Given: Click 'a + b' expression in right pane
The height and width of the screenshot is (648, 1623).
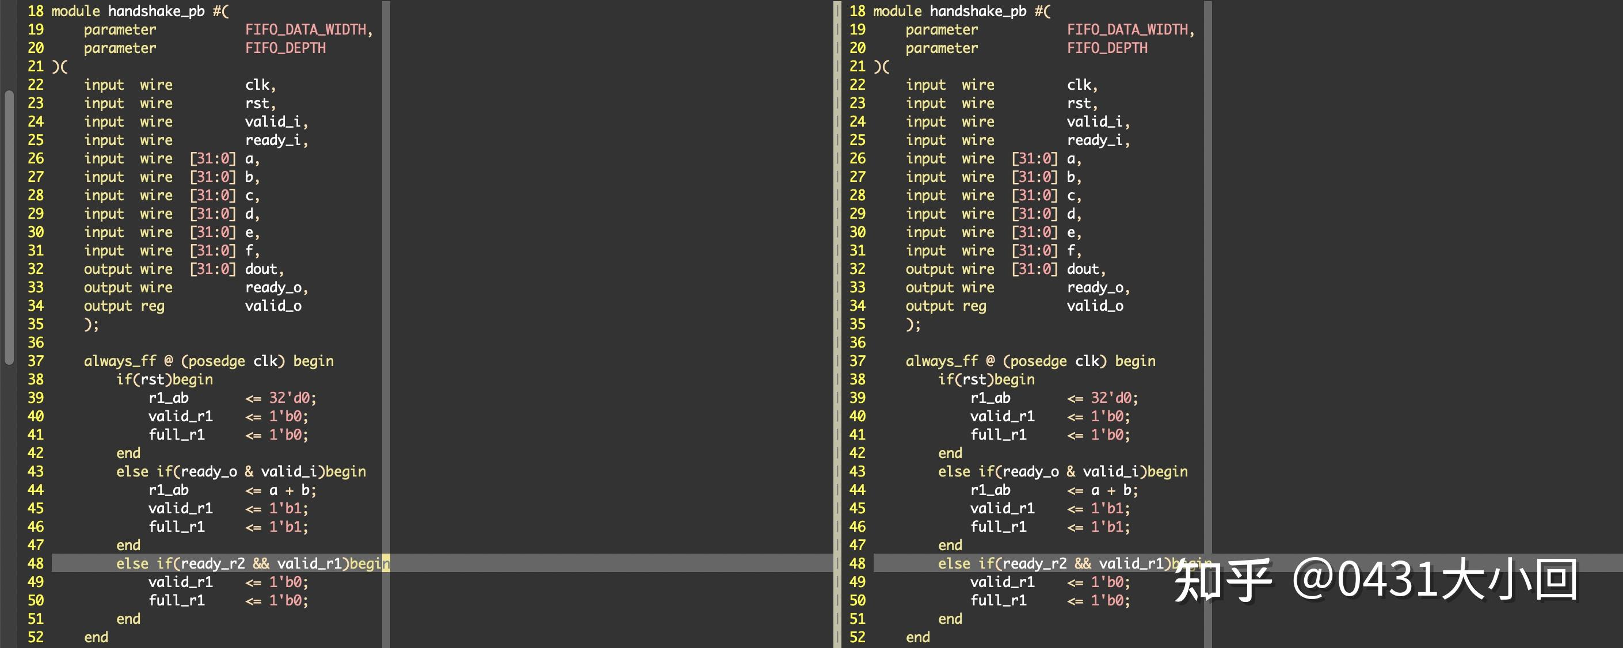Looking at the screenshot, I should point(1113,490).
